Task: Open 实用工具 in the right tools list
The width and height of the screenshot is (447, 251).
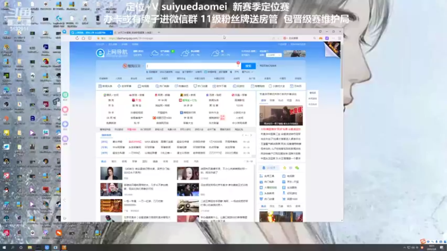Action: (267, 176)
